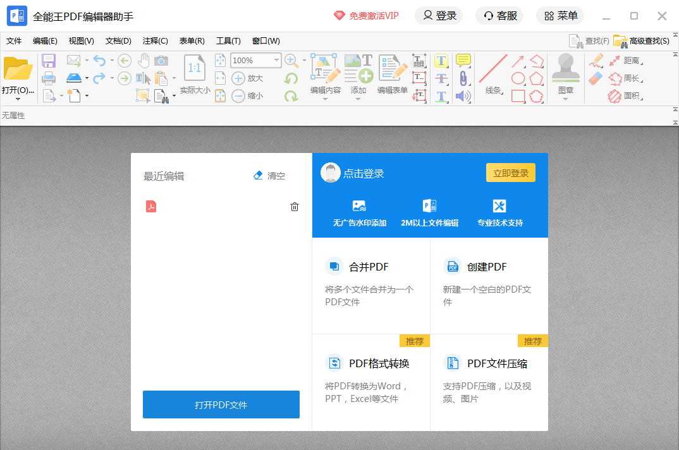Open the Tools menu
The height and width of the screenshot is (450, 679).
click(228, 41)
